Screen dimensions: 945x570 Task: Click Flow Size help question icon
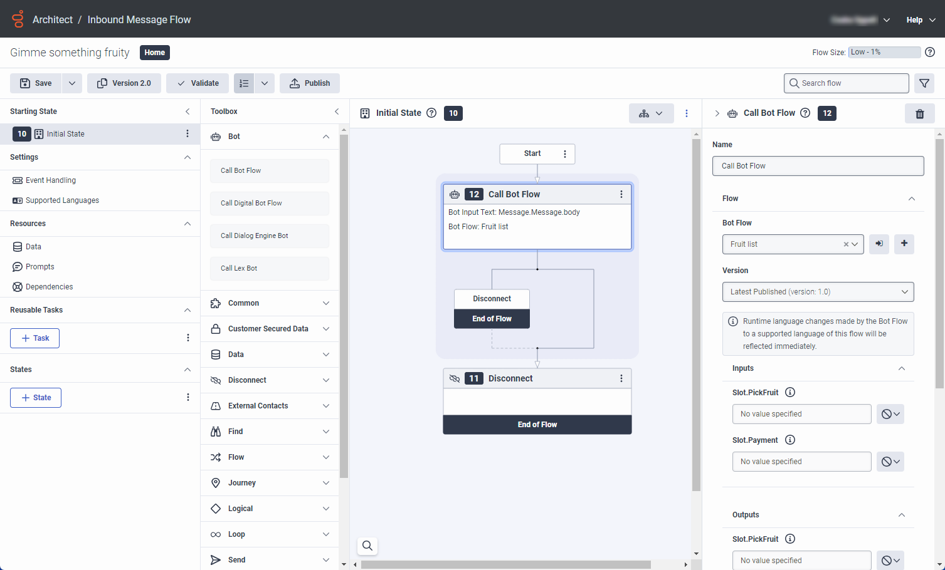pos(930,52)
